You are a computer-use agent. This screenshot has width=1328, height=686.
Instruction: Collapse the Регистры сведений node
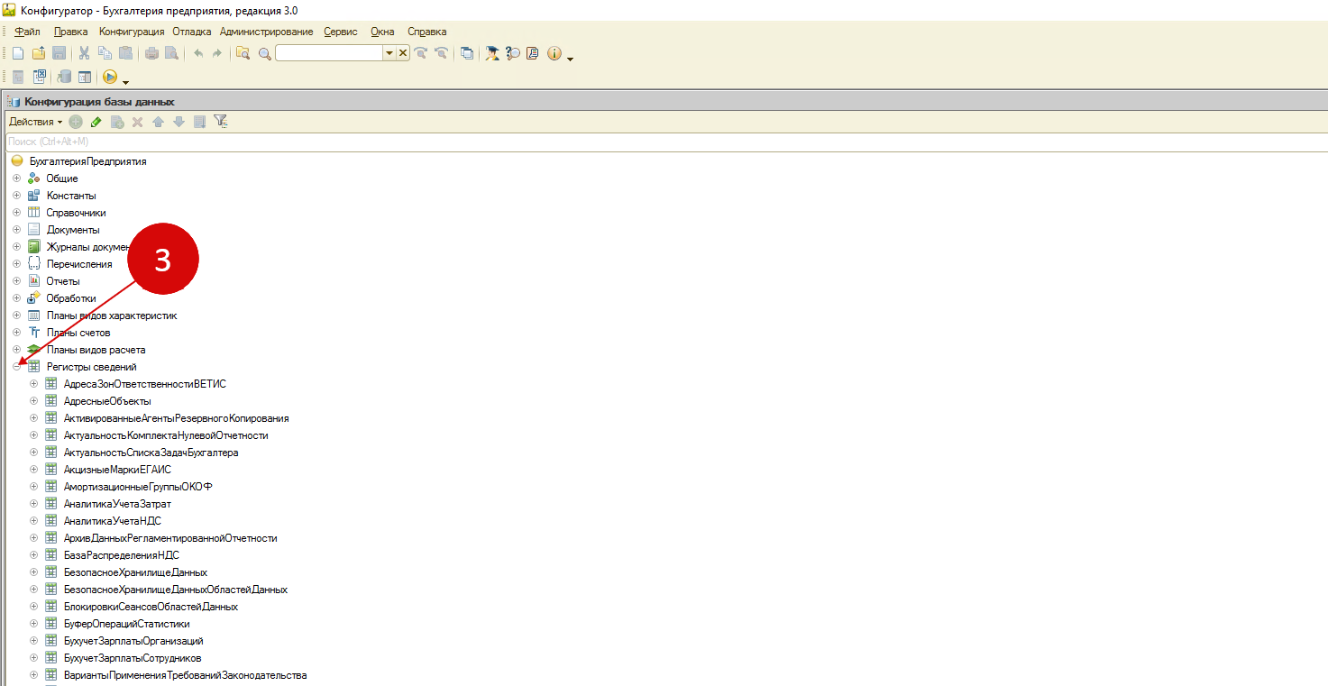click(16, 367)
